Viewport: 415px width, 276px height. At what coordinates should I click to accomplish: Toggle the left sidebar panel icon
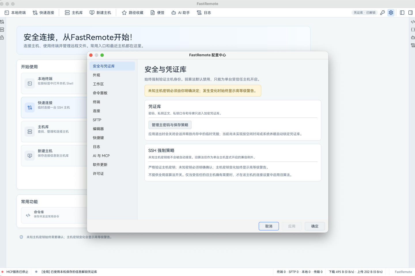[x=402, y=13]
